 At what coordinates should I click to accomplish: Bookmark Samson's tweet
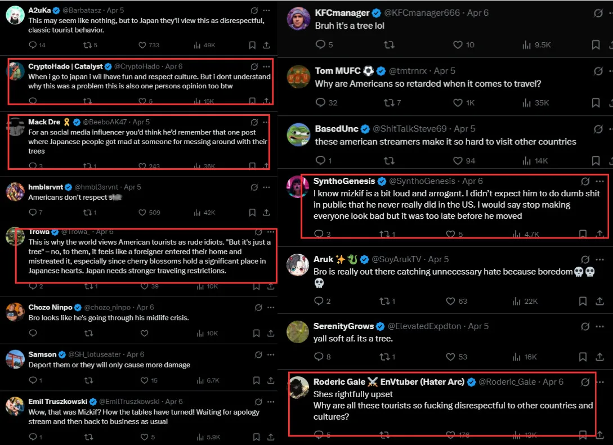pos(256,380)
